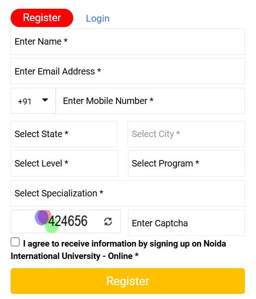
Task: Focus the Enter Mobile Number field
Action: 150,101
